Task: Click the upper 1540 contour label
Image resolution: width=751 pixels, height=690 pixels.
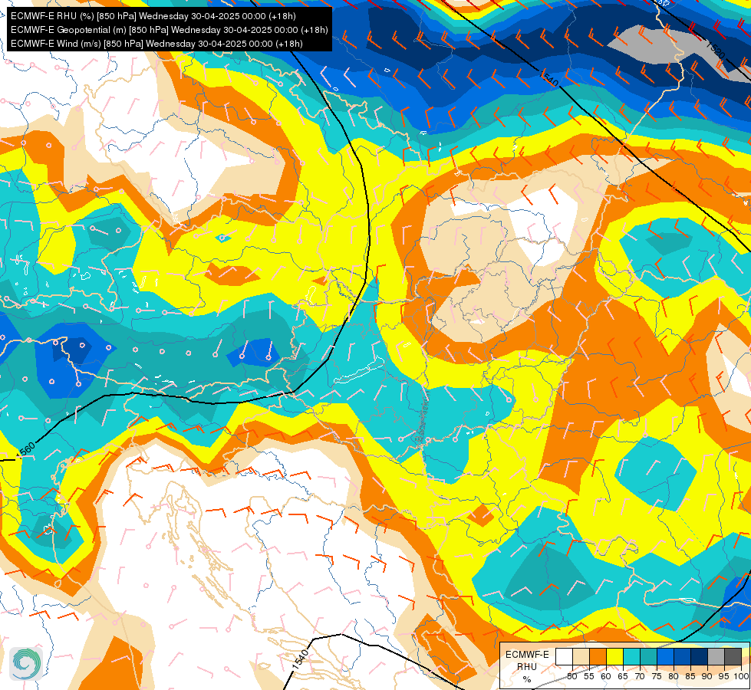Action: [x=549, y=78]
